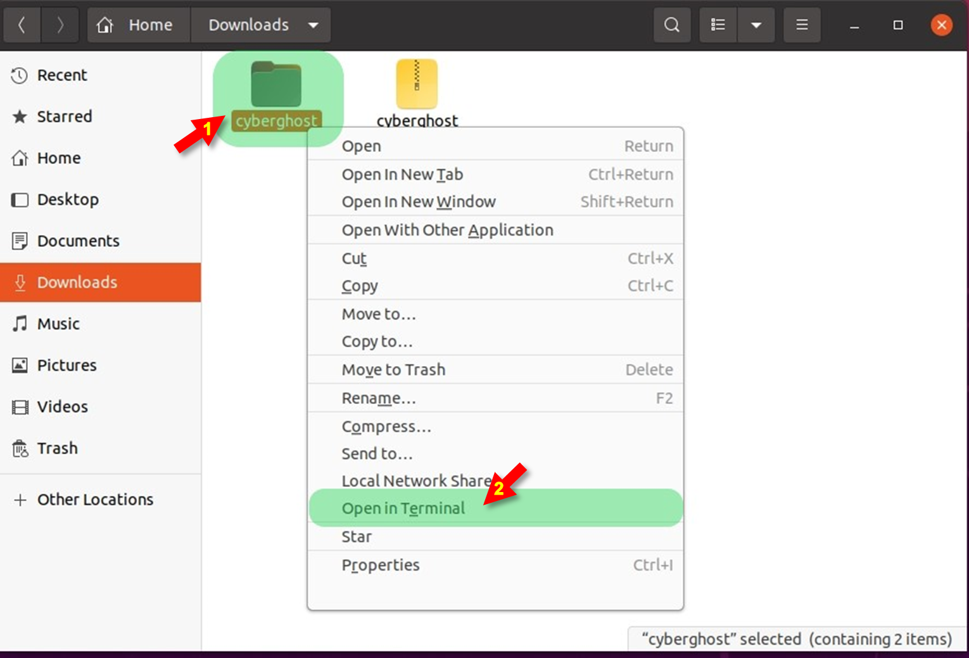The height and width of the screenshot is (658, 969).
Task: Click Other Locations in the sidebar
Action: click(x=101, y=500)
